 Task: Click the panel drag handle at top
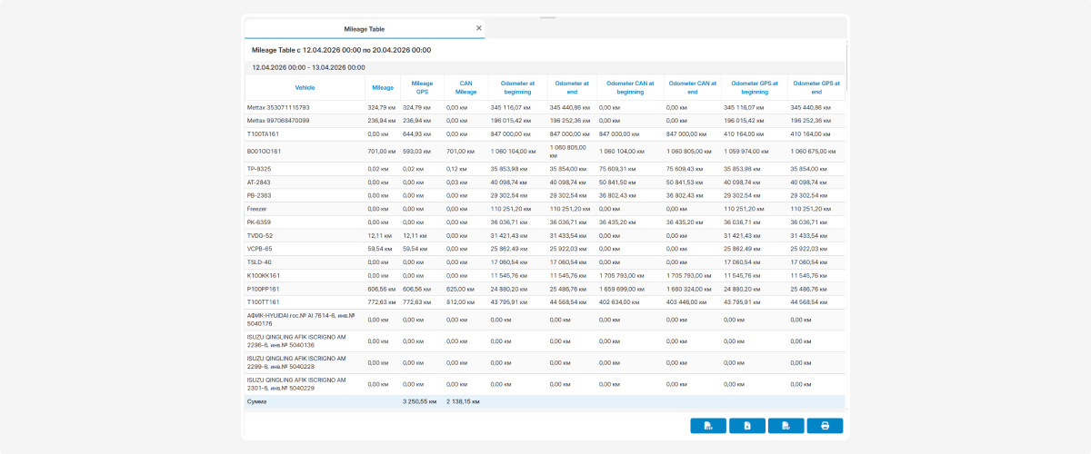[546, 16]
